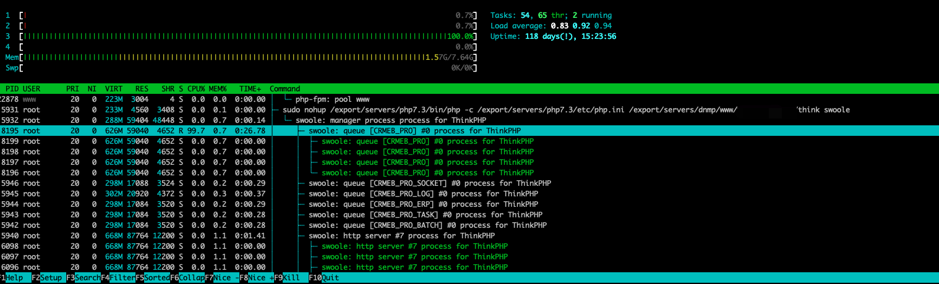Select the CRMEB_PRO_ERP queue process
The image size is (939, 284).
469,204
